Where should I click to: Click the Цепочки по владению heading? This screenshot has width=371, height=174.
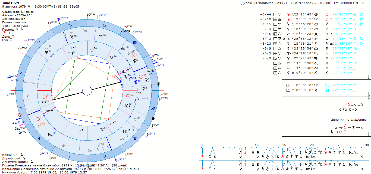point(348,120)
